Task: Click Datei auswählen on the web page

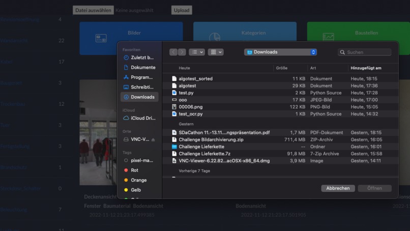Action: pyautogui.click(x=93, y=10)
